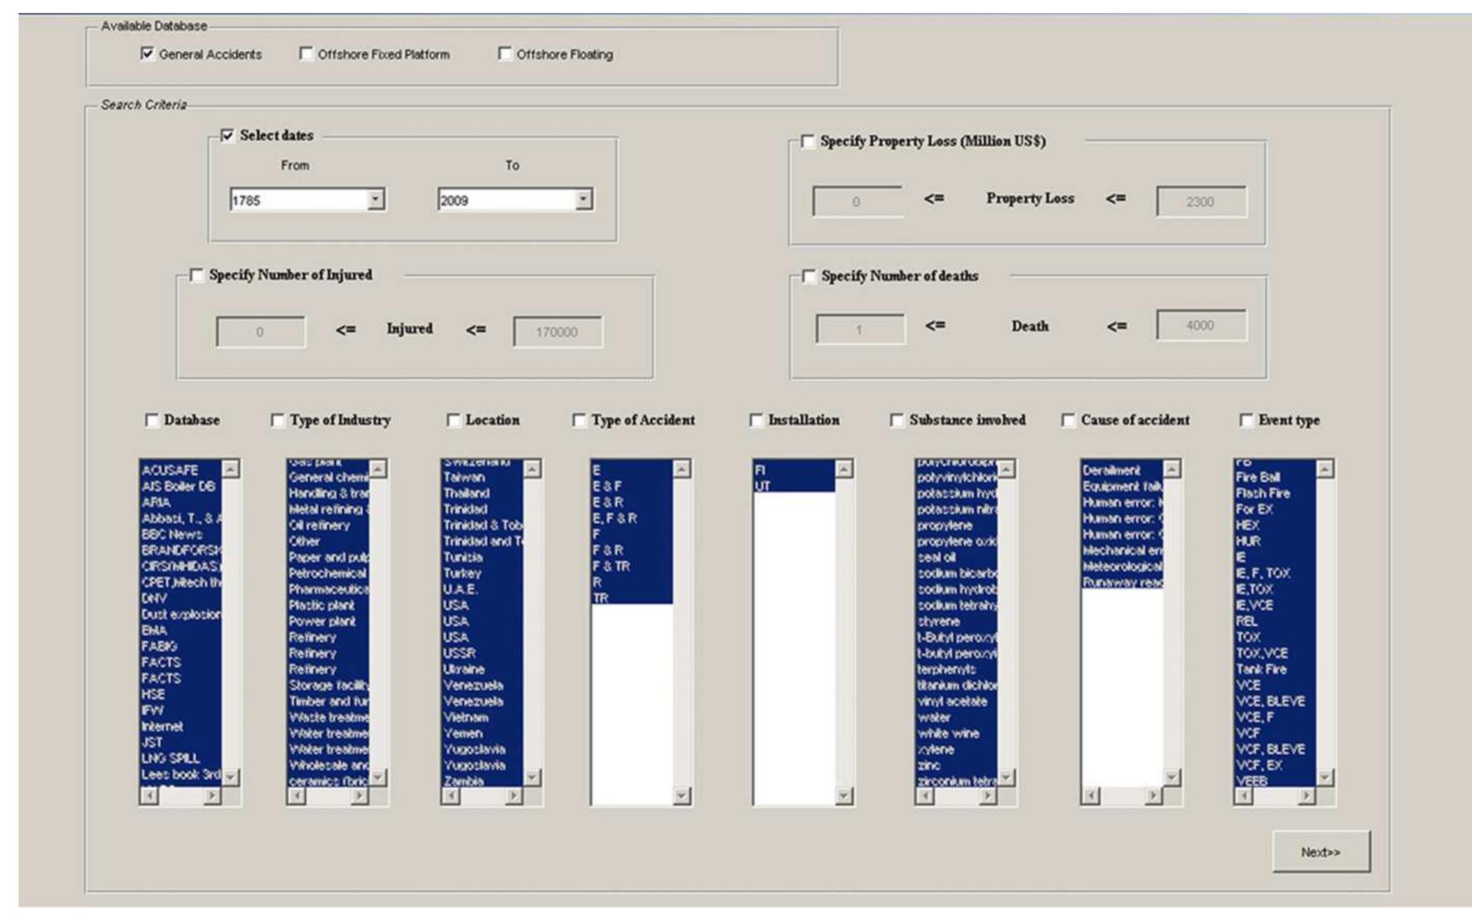Enable the Location filter checkbox
Viewport: 1472px width, 913px height.
[x=453, y=420]
